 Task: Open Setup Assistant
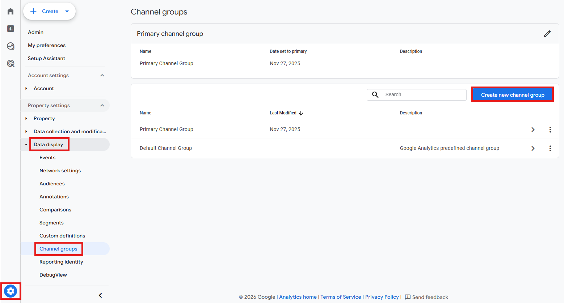[x=46, y=58]
